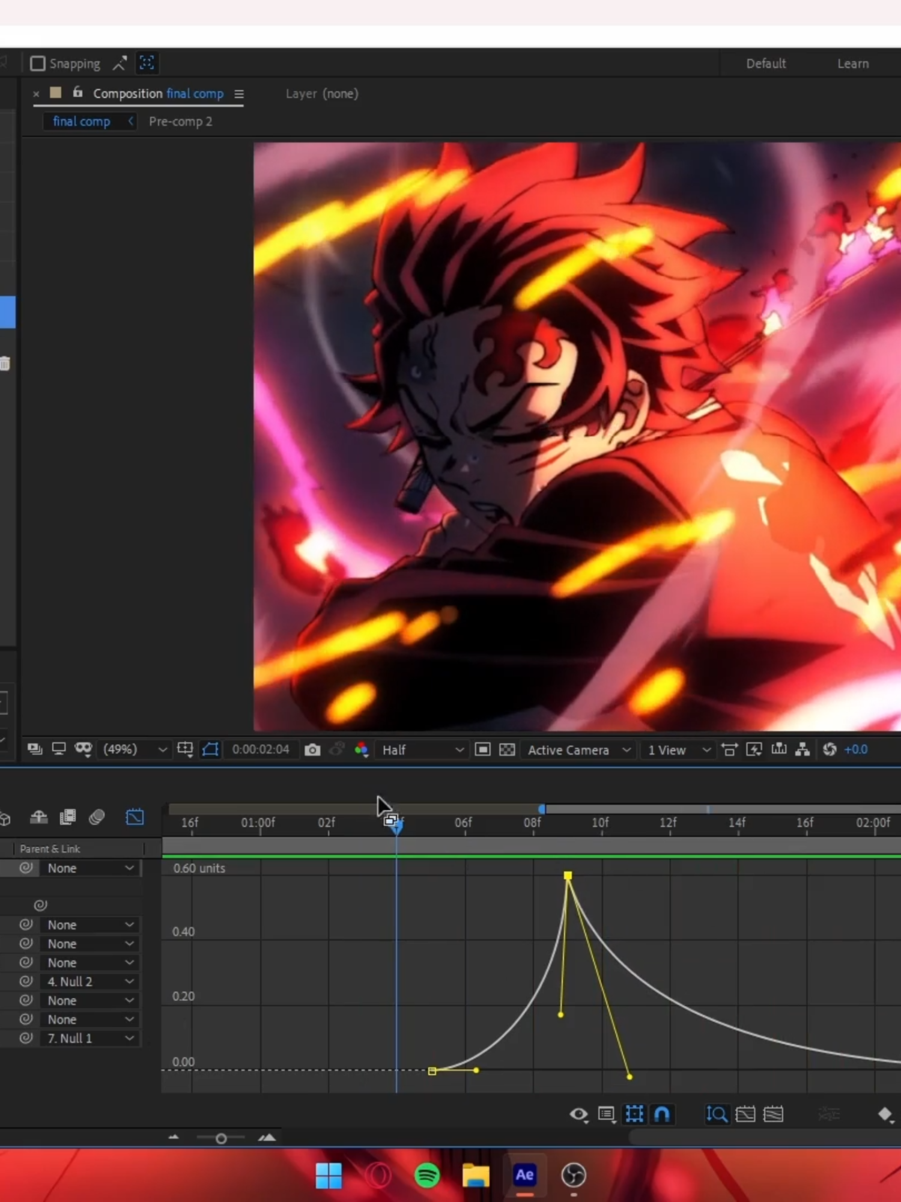The width and height of the screenshot is (901, 1202).
Task: Toggle mask and shape path visibility icon
Action: (83, 749)
